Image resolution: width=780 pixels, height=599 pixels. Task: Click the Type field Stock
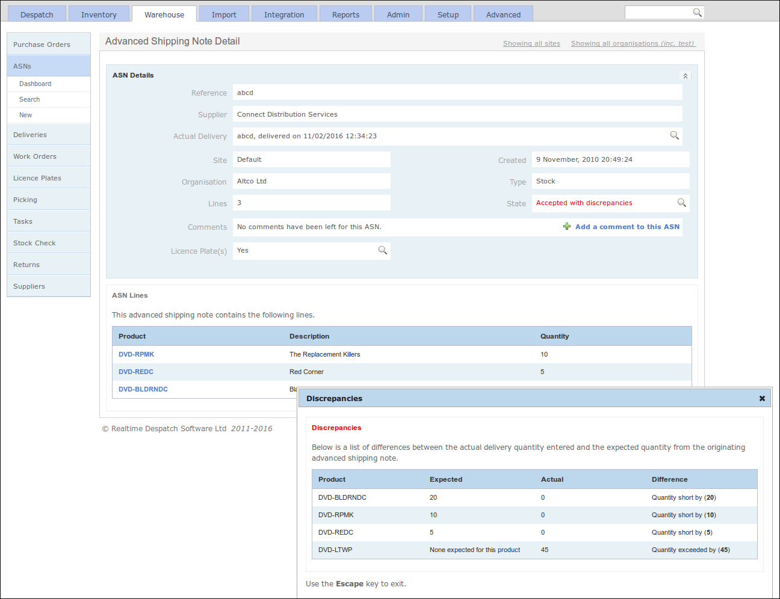(611, 181)
